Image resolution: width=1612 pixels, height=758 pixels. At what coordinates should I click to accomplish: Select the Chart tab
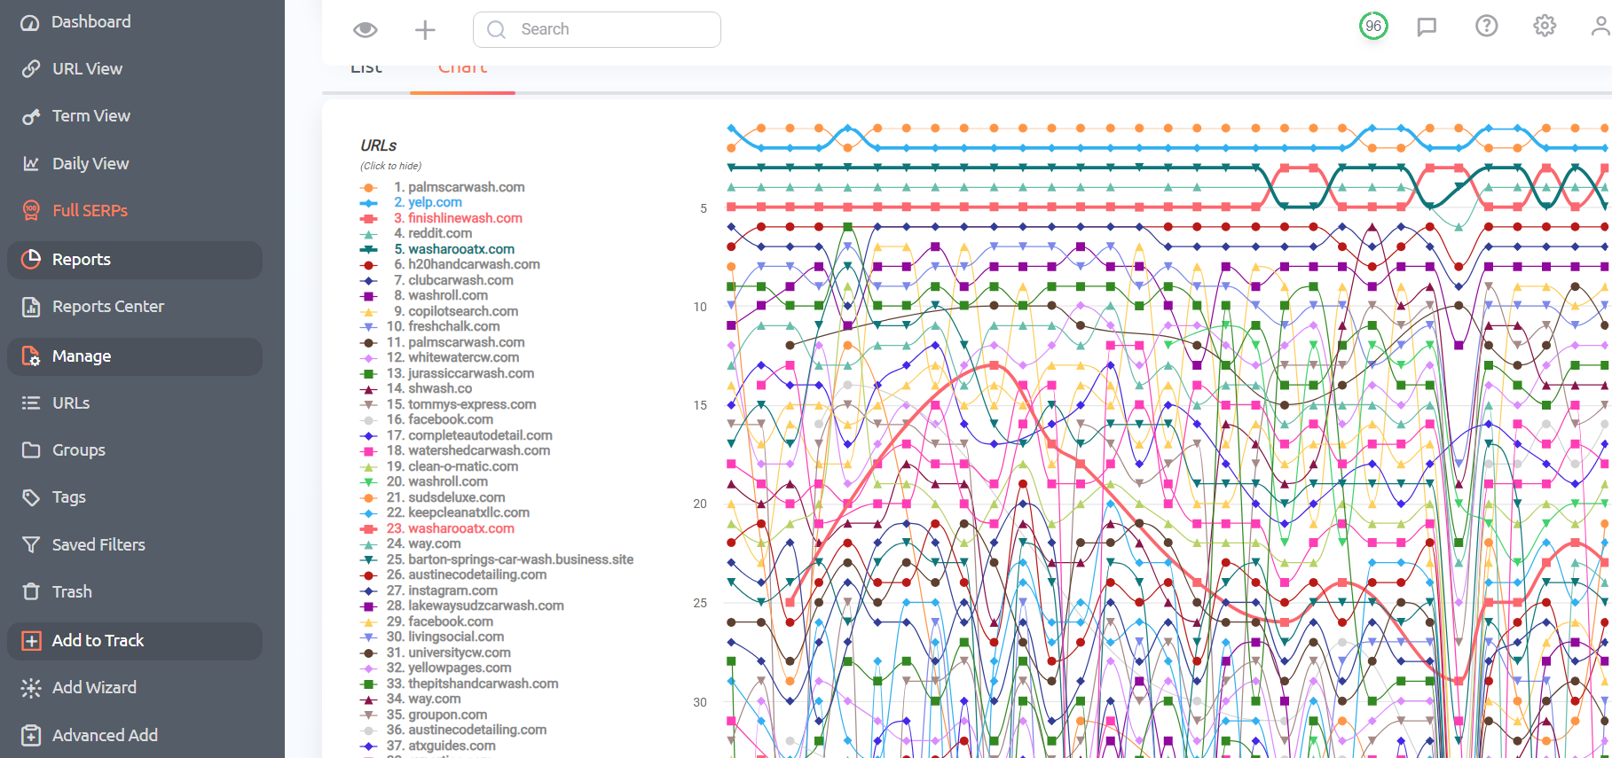[x=462, y=71]
